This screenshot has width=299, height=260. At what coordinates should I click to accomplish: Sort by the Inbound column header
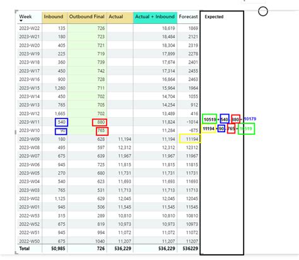(54, 16)
